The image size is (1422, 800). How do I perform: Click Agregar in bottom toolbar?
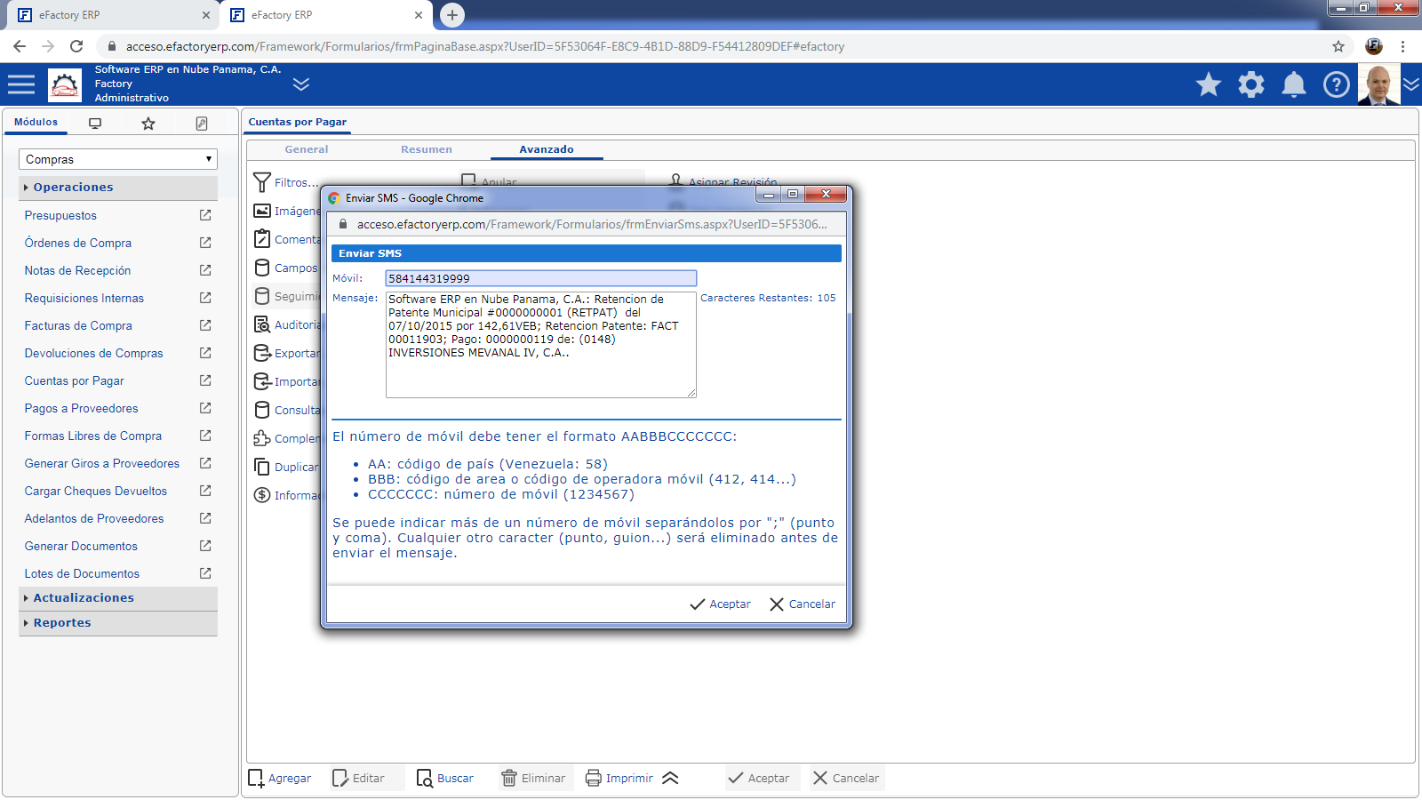pyautogui.click(x=280, y=779)
